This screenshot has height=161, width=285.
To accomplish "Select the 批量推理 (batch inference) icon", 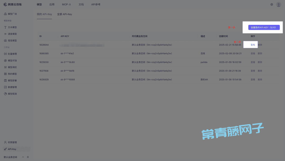I will coord(5,54).
